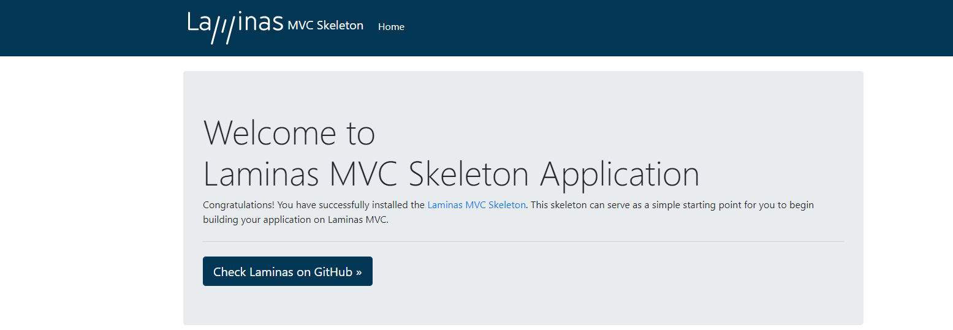Click the word "Application" in the large heading

620,175
